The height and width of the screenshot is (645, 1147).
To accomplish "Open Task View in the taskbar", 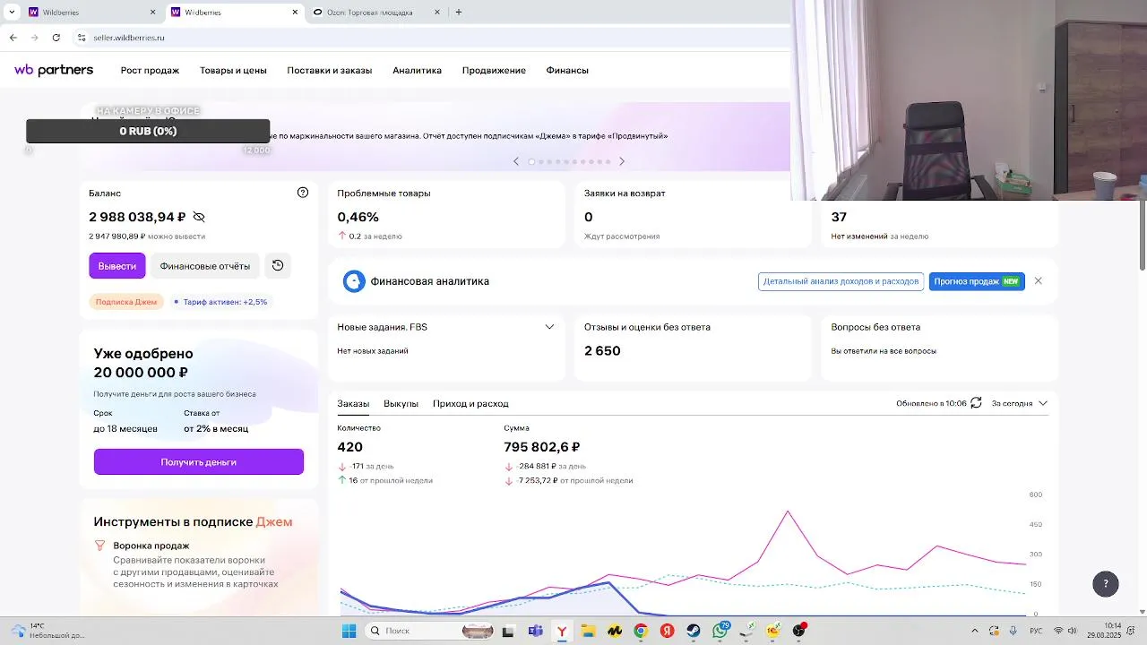I will (x=509, y=631).
